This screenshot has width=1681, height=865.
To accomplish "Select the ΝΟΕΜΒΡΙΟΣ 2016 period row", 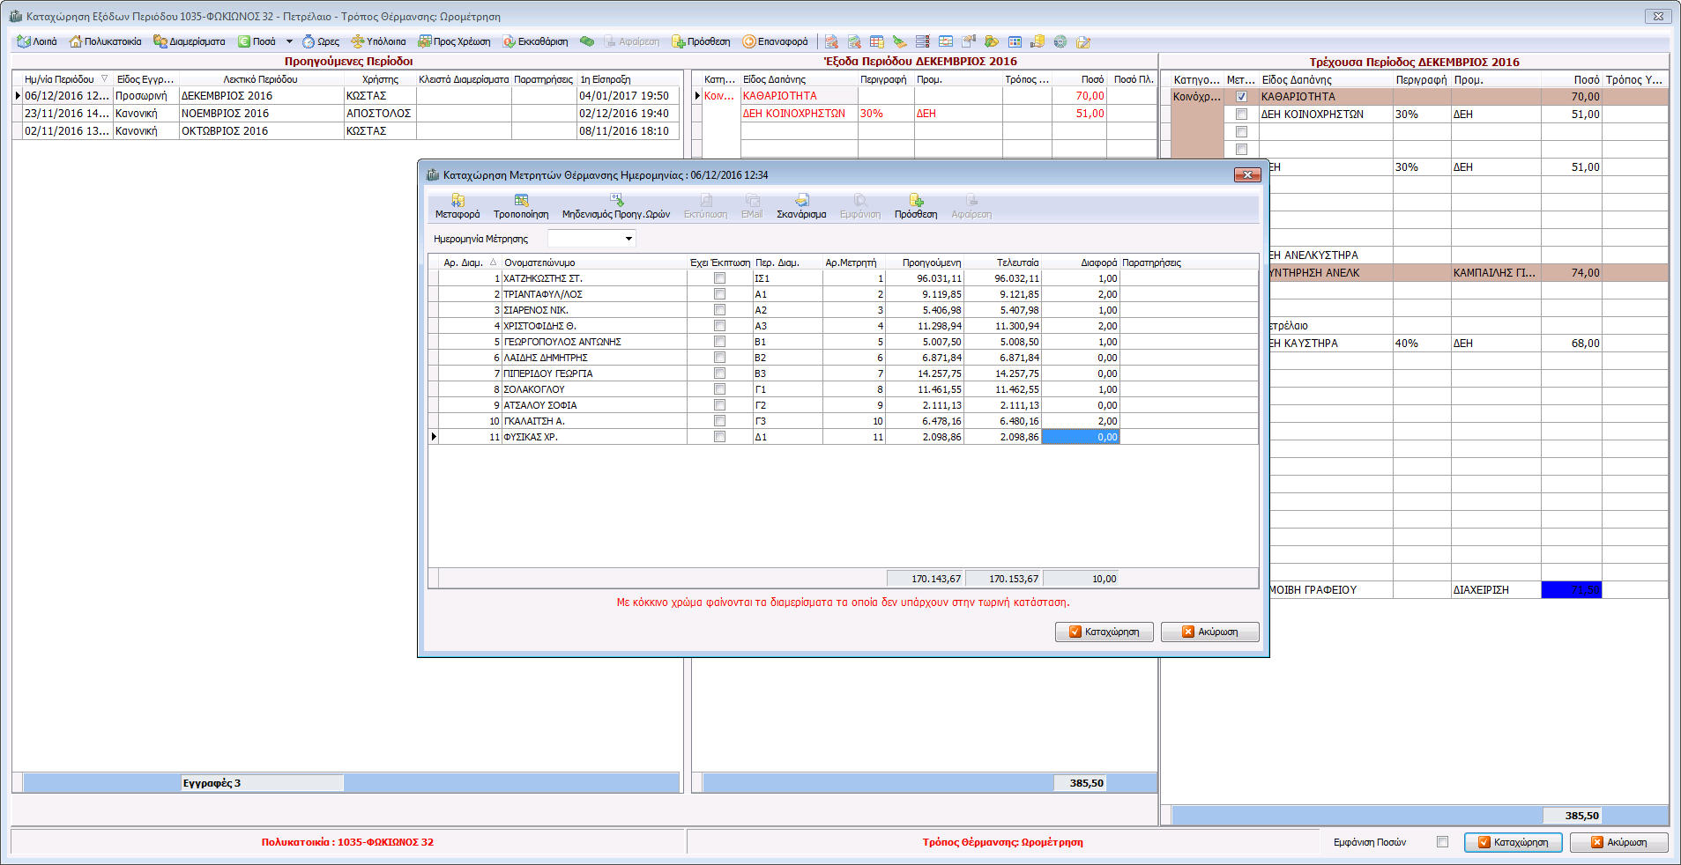I will pyautogui.click(x=346, y=114).
